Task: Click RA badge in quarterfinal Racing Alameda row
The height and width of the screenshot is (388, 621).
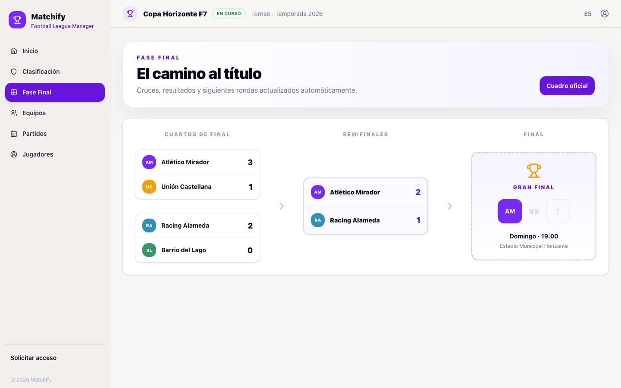Action: click(149, 225)
